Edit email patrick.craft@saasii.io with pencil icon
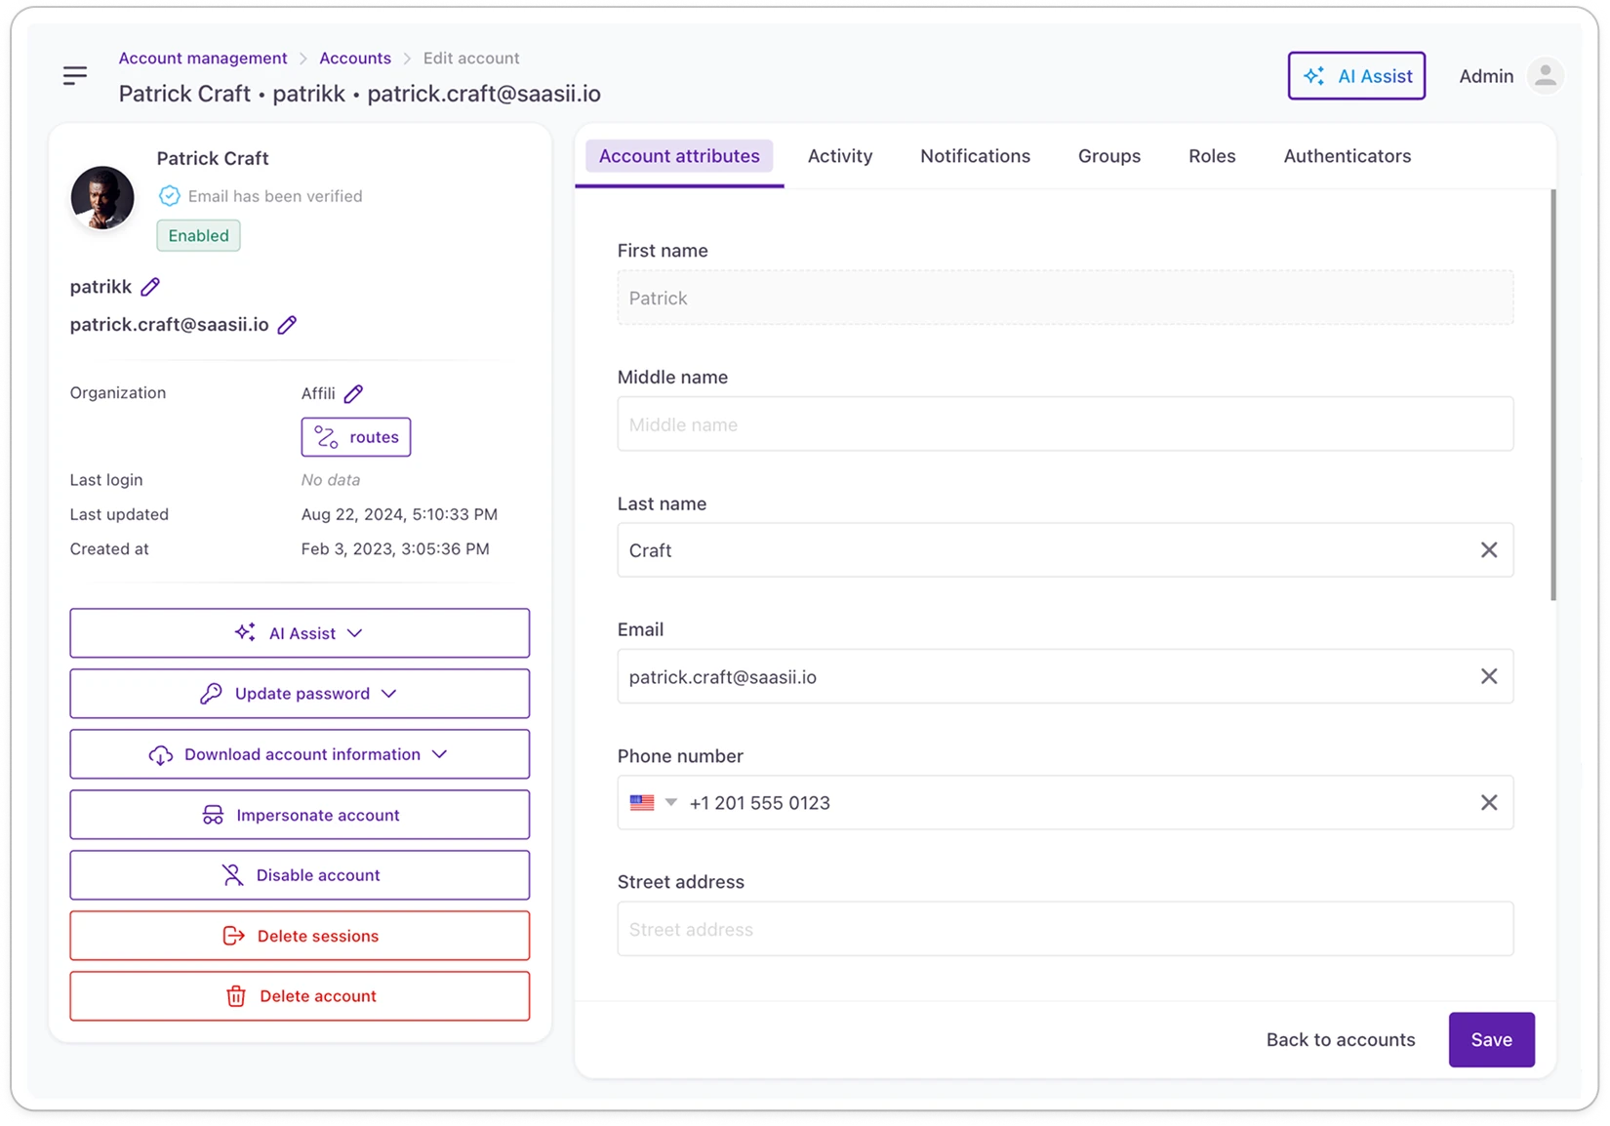Viewport: 1610px width, 1126px height. click(287, 325)
